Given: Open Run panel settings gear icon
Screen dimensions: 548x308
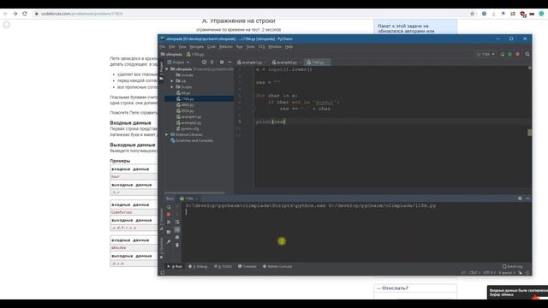Looking at the screenshot, I should coord(520,198).
